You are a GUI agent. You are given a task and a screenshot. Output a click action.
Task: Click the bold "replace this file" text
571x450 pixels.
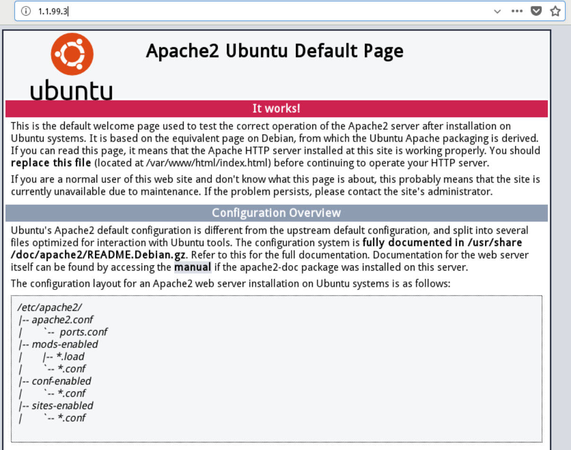[x=51, y=163]
